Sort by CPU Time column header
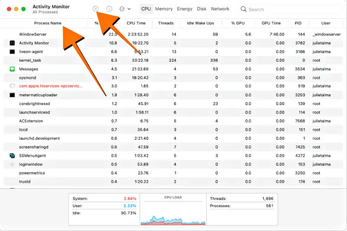 point(136,23)
